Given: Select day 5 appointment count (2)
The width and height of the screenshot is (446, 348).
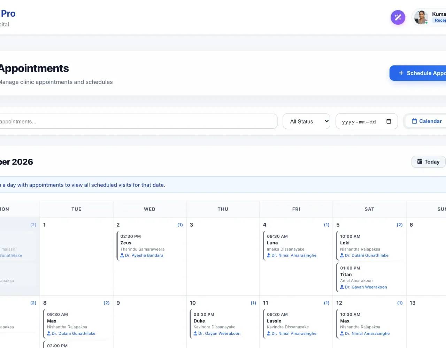Looking at the screenshot, I should [400, 225].
